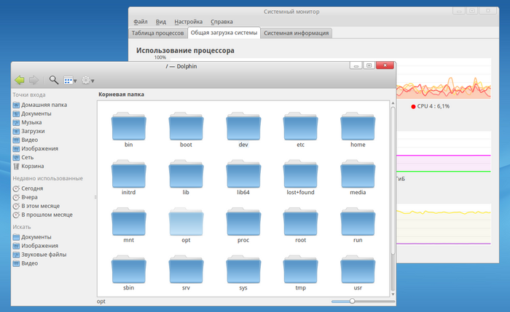Adjust the icon zoom slider in Dolphin

(x=353, y=301)
